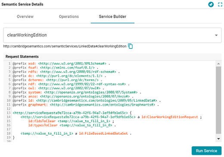
Task: Expand the operation selector arrow
Action: click(x=216, y=35)
